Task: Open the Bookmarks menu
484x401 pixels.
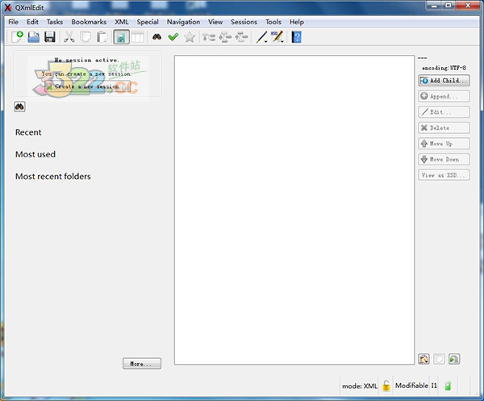Action: click(x=89, y=22)
